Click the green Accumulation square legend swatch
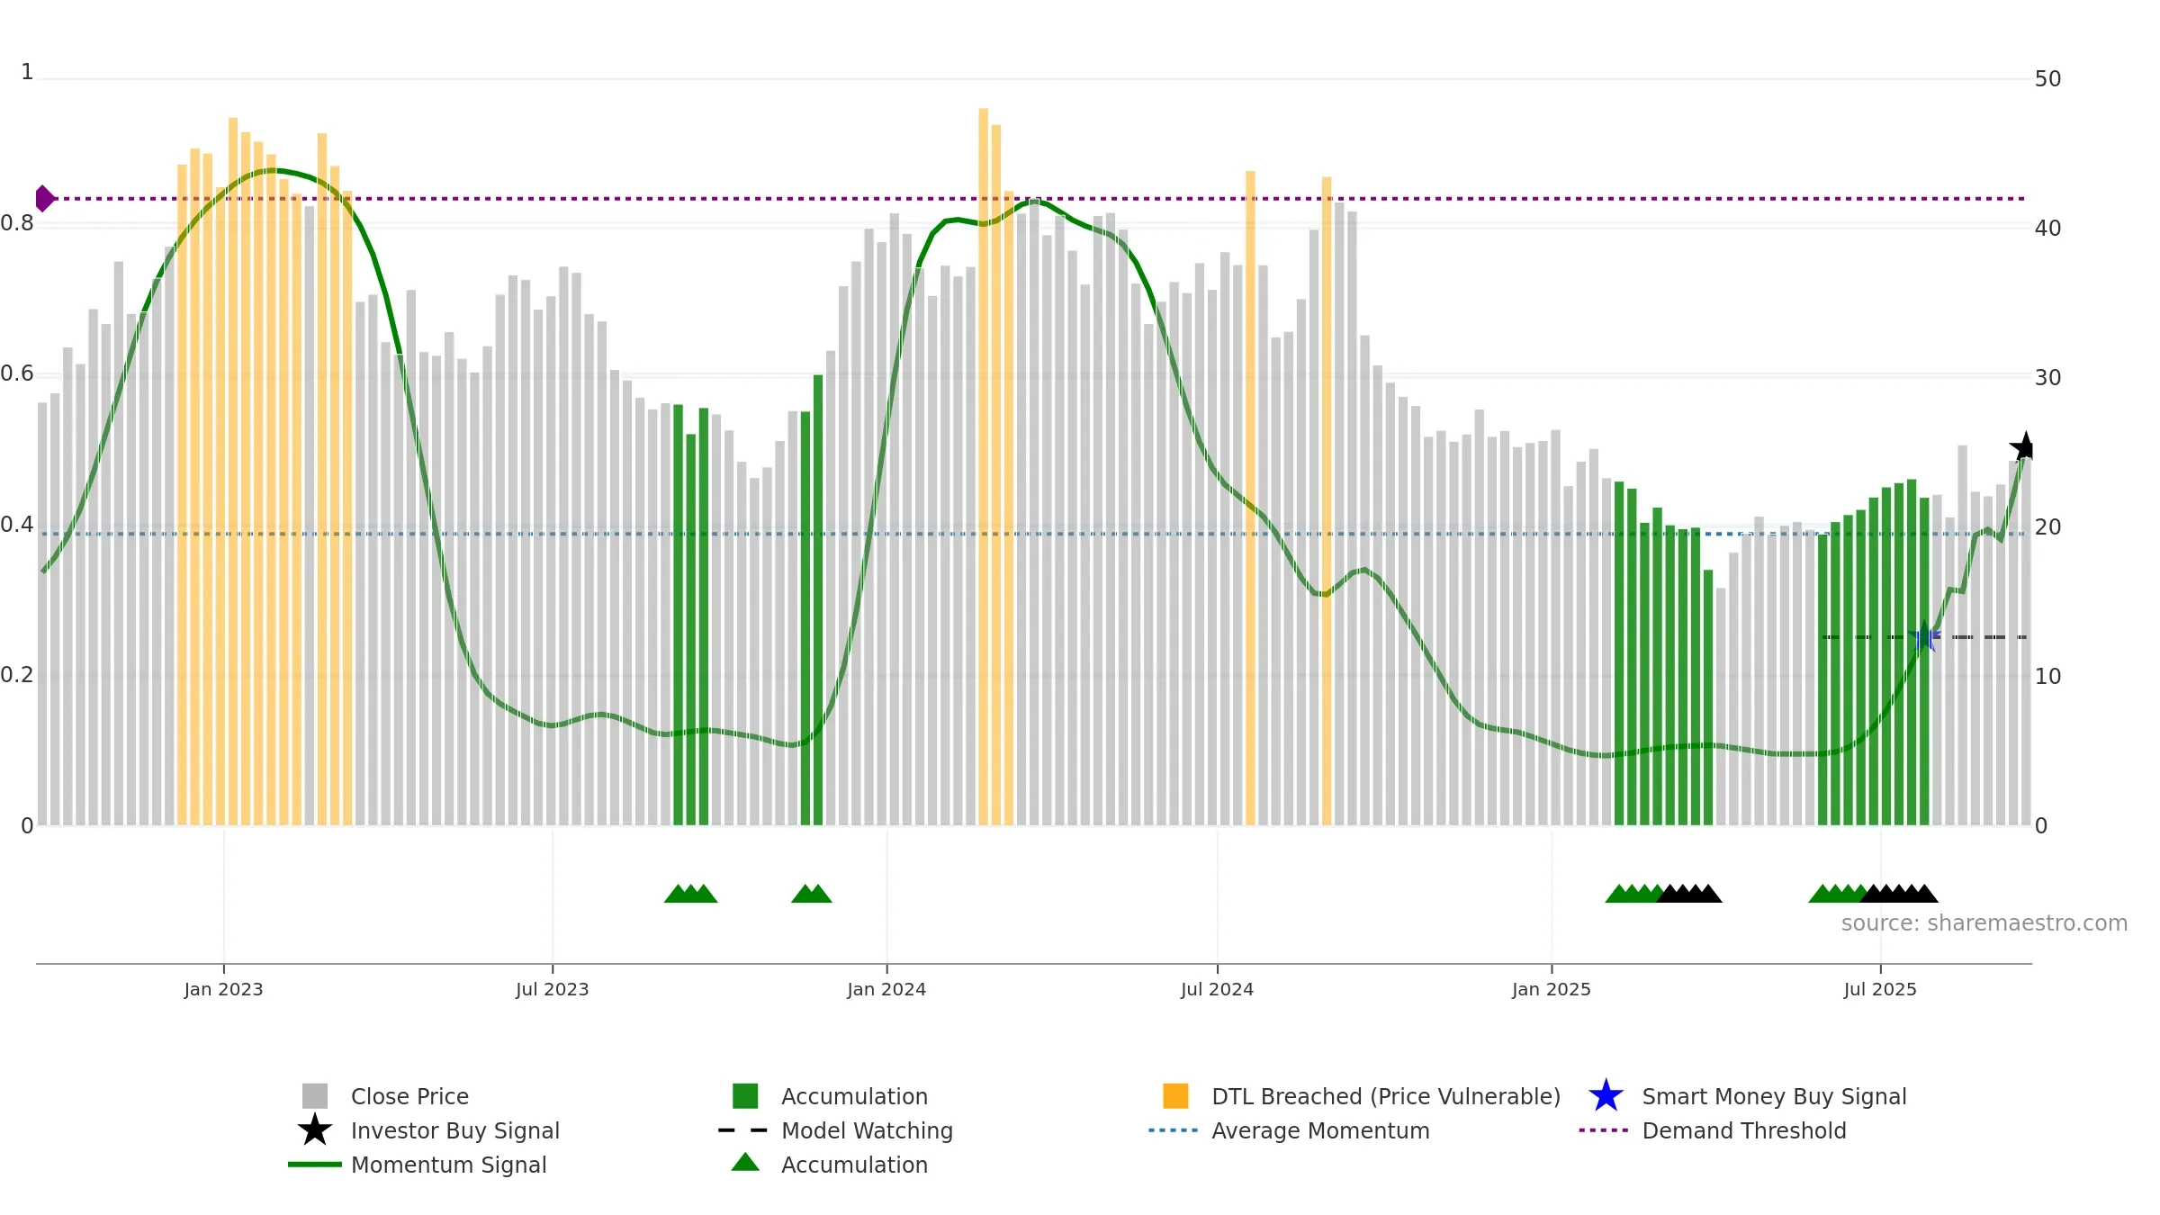 click(745, 1095)
